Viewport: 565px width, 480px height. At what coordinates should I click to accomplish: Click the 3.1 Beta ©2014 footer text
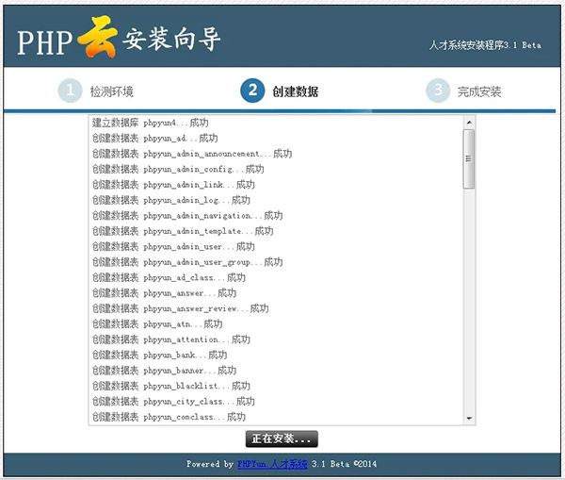coord(344,464)
